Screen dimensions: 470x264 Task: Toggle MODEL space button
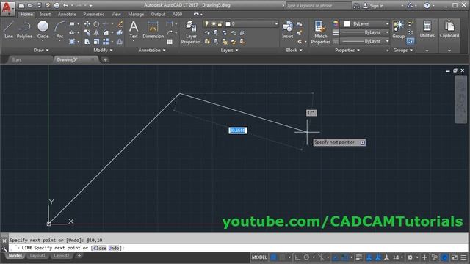click(259, 257)
